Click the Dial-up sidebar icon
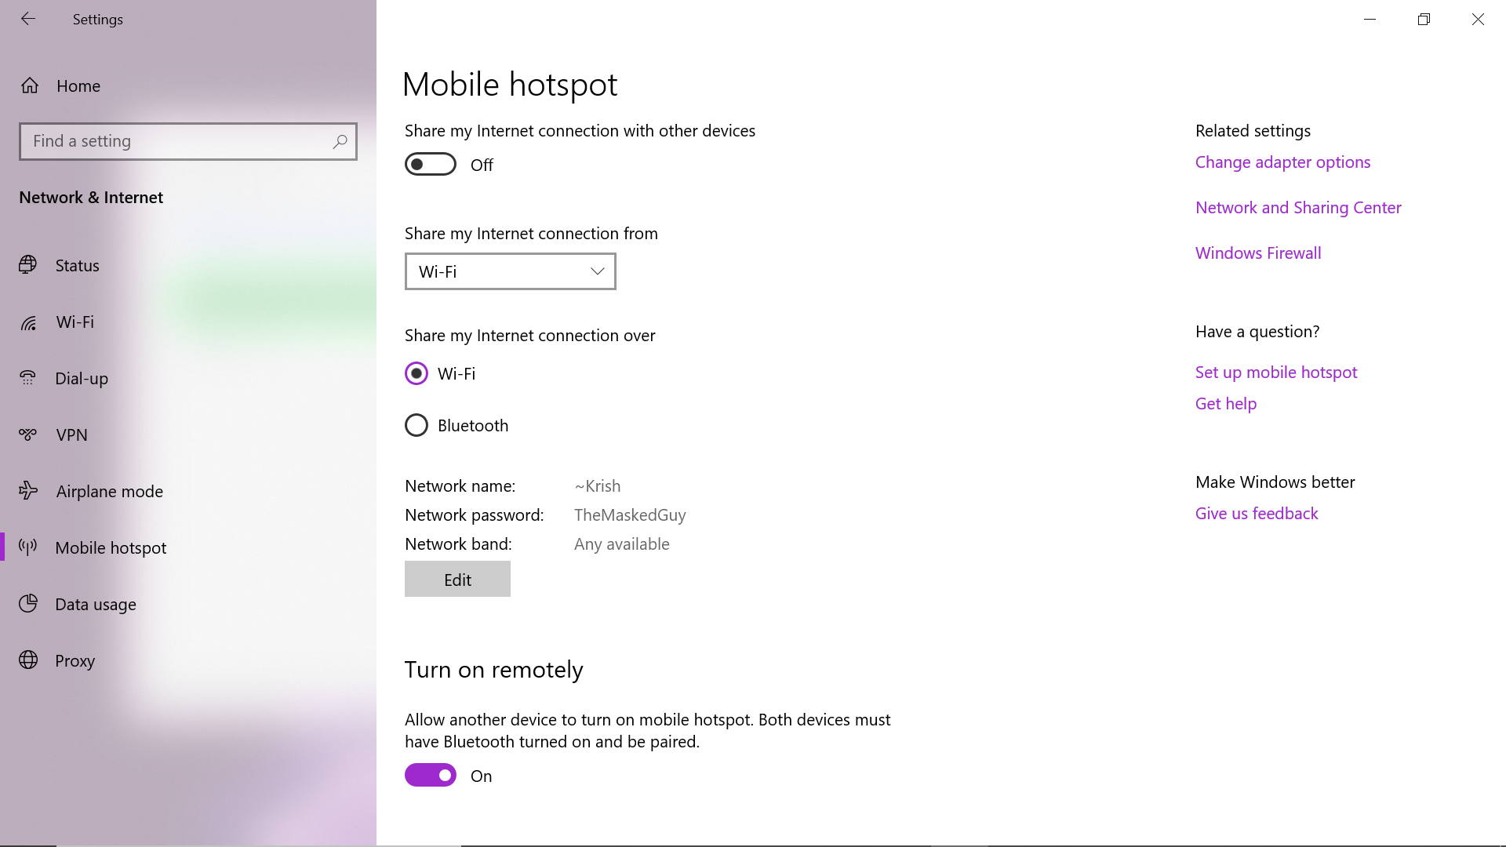Viewport: 1506px width, 847px height. pyautogui.click(x=30, y=377)
